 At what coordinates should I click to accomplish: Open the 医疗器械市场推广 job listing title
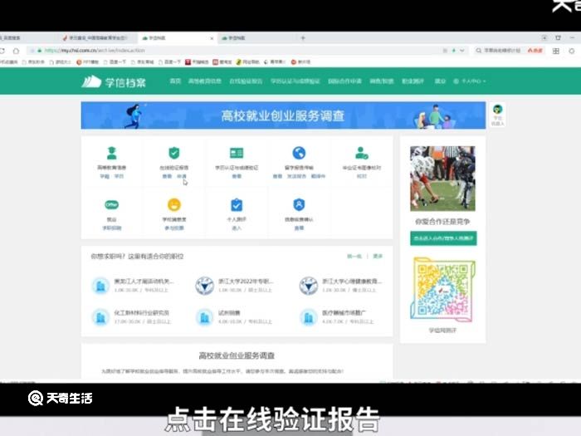(x=344, y=313)
